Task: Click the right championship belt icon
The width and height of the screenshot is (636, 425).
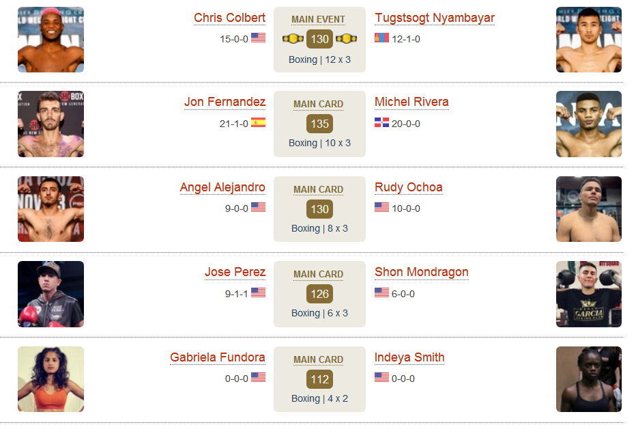Action: (347, 39)
